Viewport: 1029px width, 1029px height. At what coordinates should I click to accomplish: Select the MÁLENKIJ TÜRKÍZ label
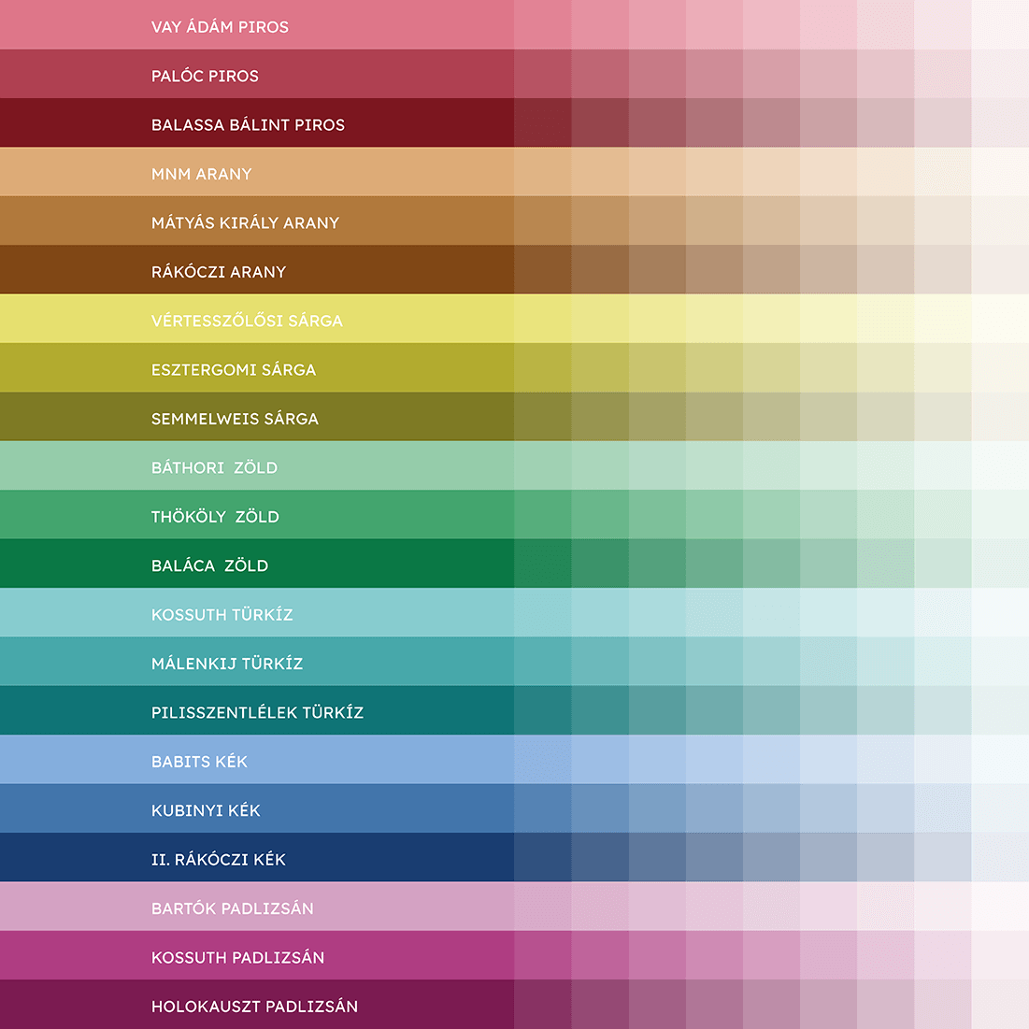(227, 664)
